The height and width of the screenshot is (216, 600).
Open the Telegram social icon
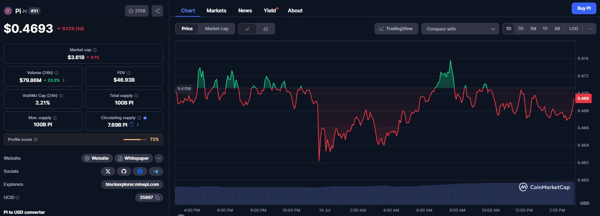coord(156,171)
